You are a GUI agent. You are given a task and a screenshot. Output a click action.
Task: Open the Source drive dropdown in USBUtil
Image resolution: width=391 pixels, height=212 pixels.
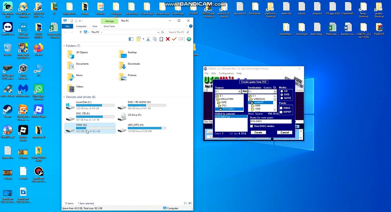pos(239,91)
